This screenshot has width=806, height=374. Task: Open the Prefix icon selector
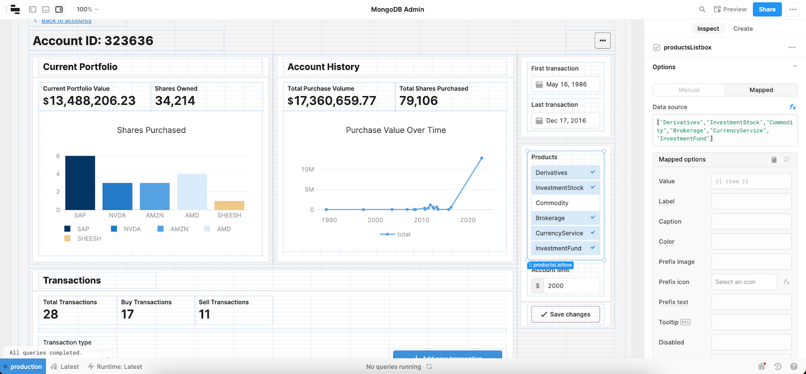pos(744,282)
